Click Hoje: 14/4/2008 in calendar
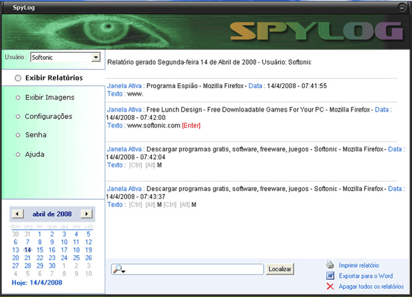 coord(37,282)
